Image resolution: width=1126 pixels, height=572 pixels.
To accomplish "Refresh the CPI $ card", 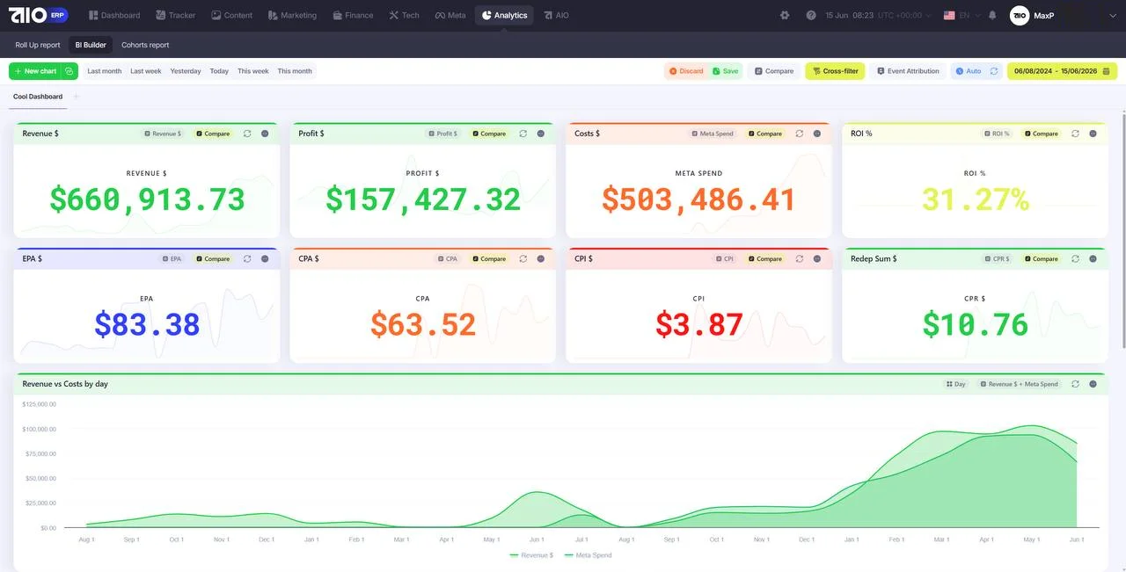I will (800, 259).
